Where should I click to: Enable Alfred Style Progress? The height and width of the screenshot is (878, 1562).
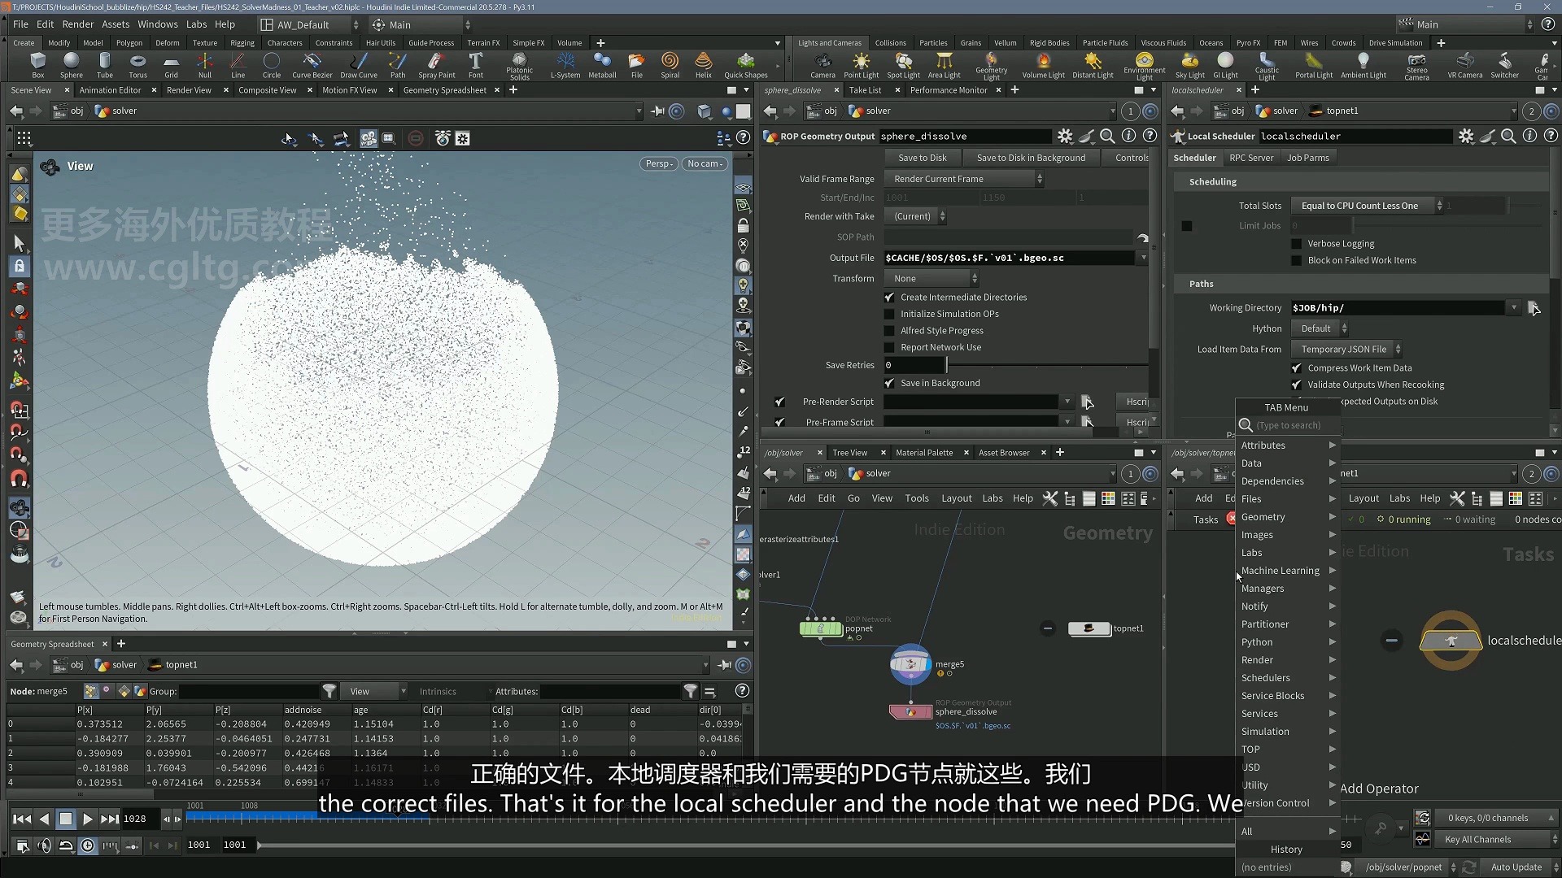point(889,331)
